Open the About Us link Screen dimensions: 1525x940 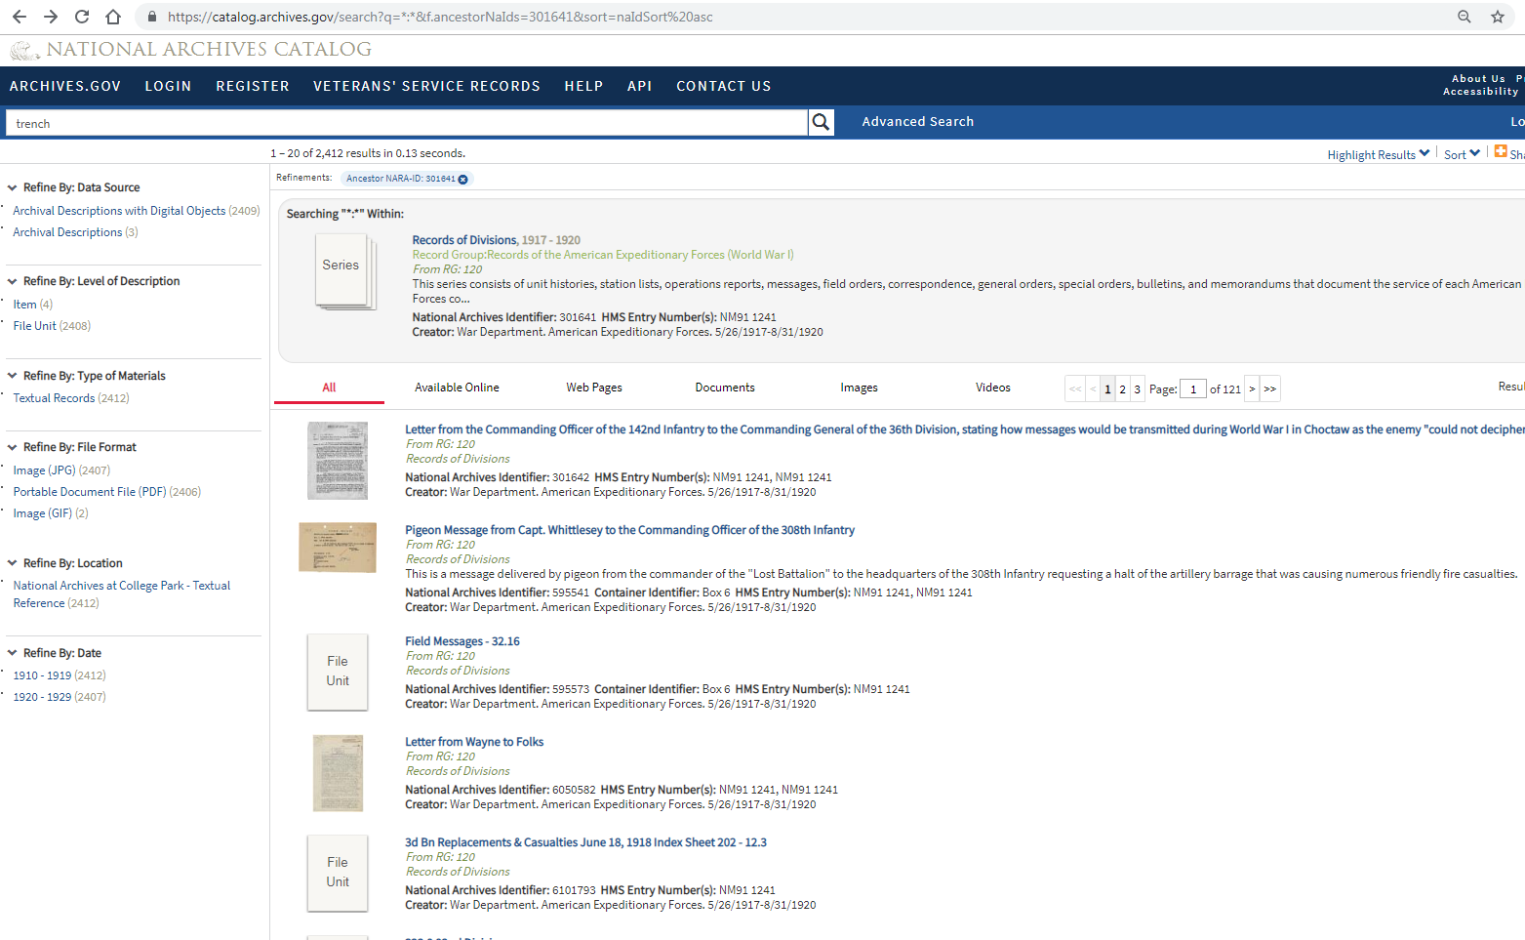click(1478, 78)
